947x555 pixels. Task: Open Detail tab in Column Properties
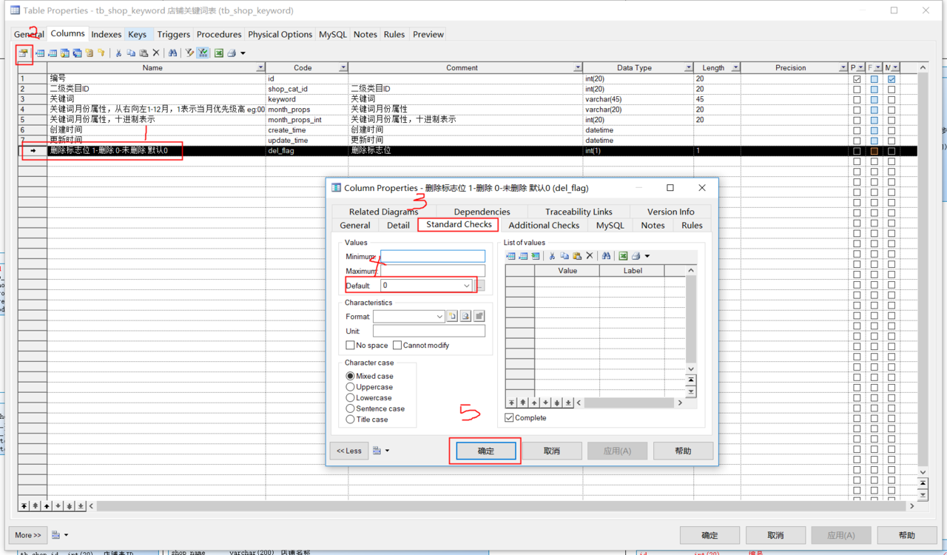tap(398, 226)
